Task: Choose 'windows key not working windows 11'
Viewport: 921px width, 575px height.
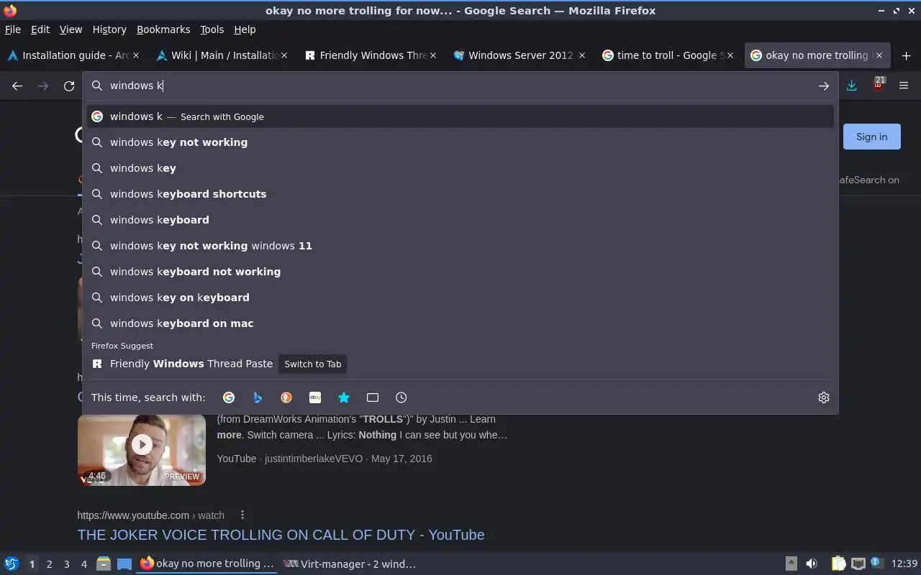Action: tap(460, 246)
